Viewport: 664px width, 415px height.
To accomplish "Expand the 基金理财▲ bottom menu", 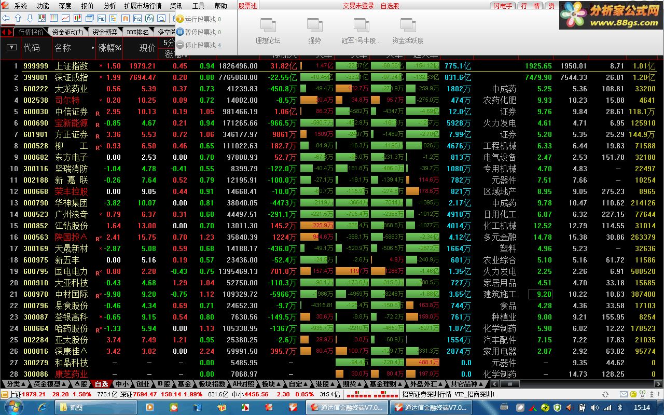I will coord(385,384).
